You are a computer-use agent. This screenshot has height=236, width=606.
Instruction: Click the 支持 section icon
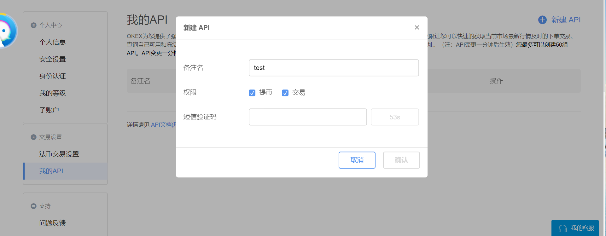(x=33, y=206)
